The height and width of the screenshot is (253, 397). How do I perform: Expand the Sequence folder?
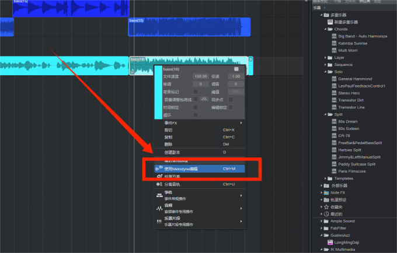pyautogui.click(x=325, y=65)
